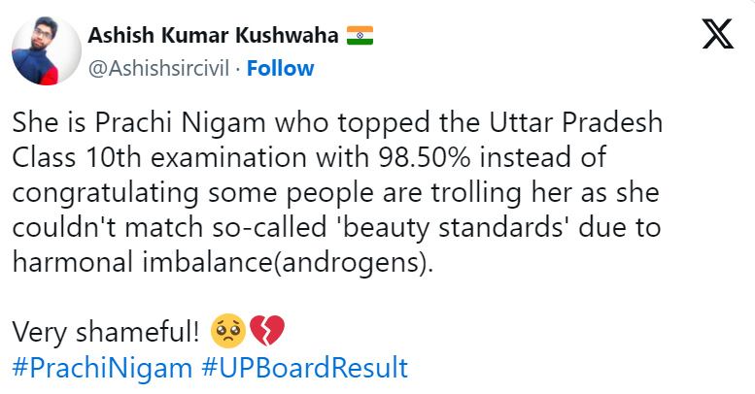
Task: Follow the tweet author
Action: (280, 68)
